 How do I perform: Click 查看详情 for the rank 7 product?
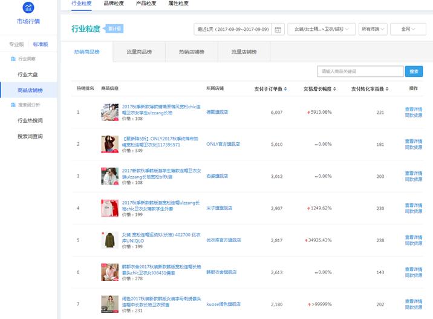point(414,301)
